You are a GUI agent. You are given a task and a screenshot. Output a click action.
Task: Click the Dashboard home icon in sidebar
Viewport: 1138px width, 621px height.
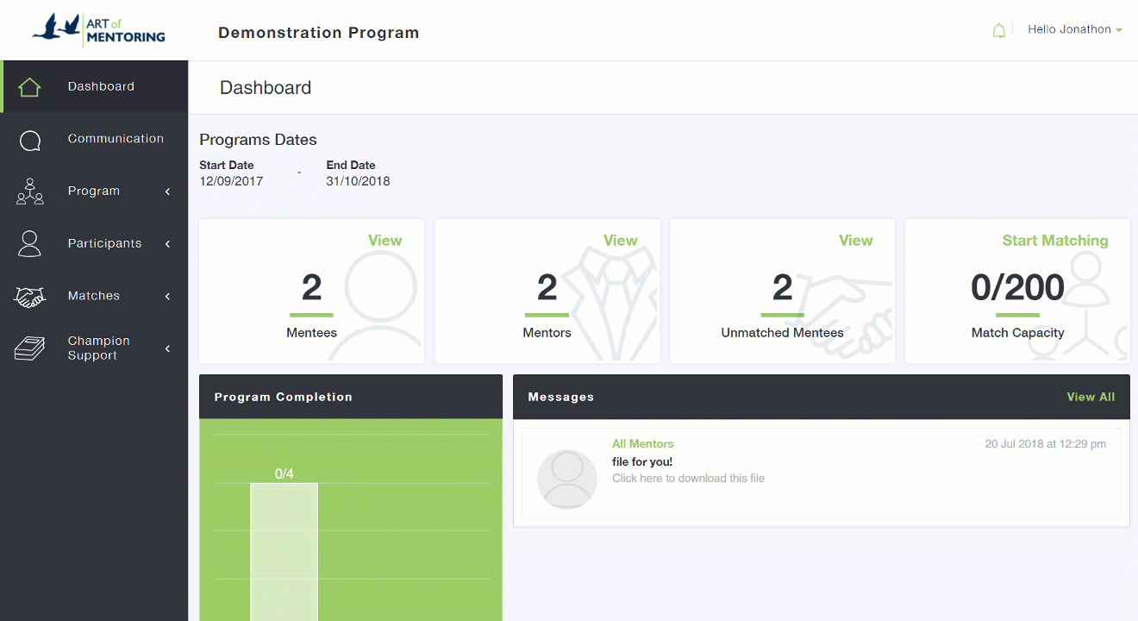tap(29, 87)
